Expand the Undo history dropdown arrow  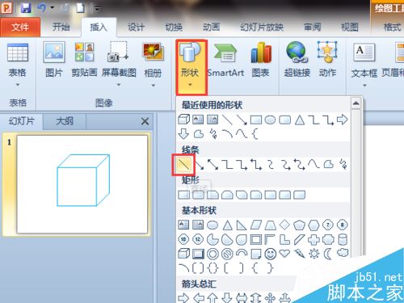pos(53,8)
